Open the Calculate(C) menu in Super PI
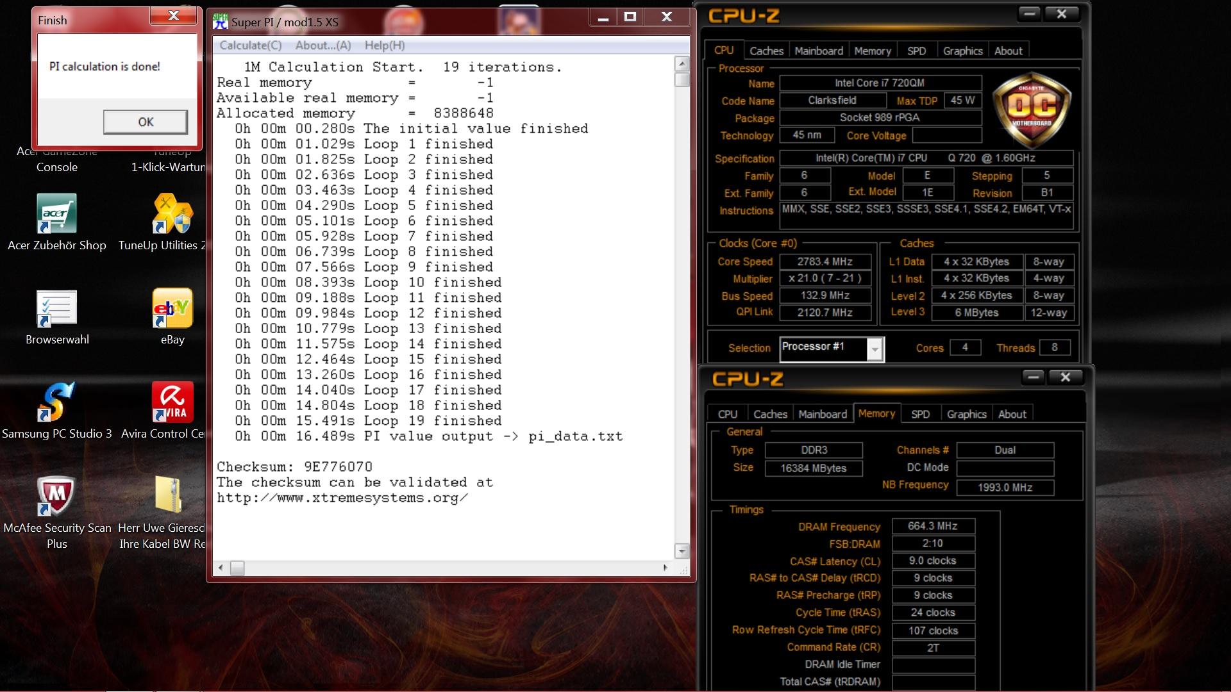Image resolution: width=1231 pixels, height=692 pixels. click(x=251, y=45)
